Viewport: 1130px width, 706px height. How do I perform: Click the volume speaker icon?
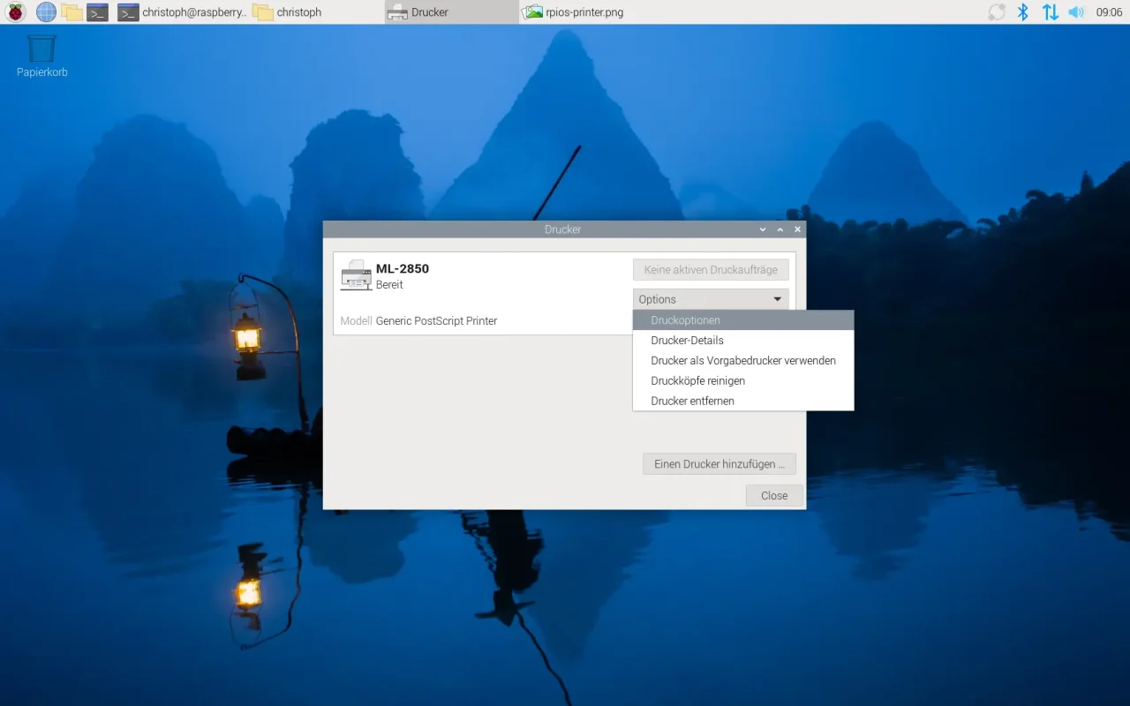click(1076, 12)
